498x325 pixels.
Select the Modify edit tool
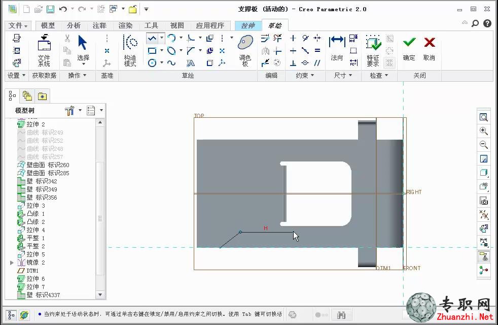265,39
